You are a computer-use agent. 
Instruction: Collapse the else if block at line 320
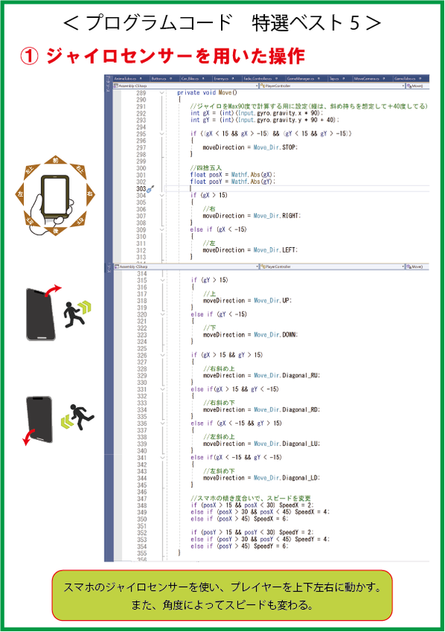point(162,315)
